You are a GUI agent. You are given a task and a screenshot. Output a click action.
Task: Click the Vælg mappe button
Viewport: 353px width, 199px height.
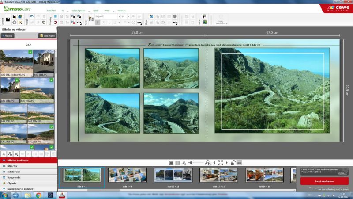pos(47,36)
